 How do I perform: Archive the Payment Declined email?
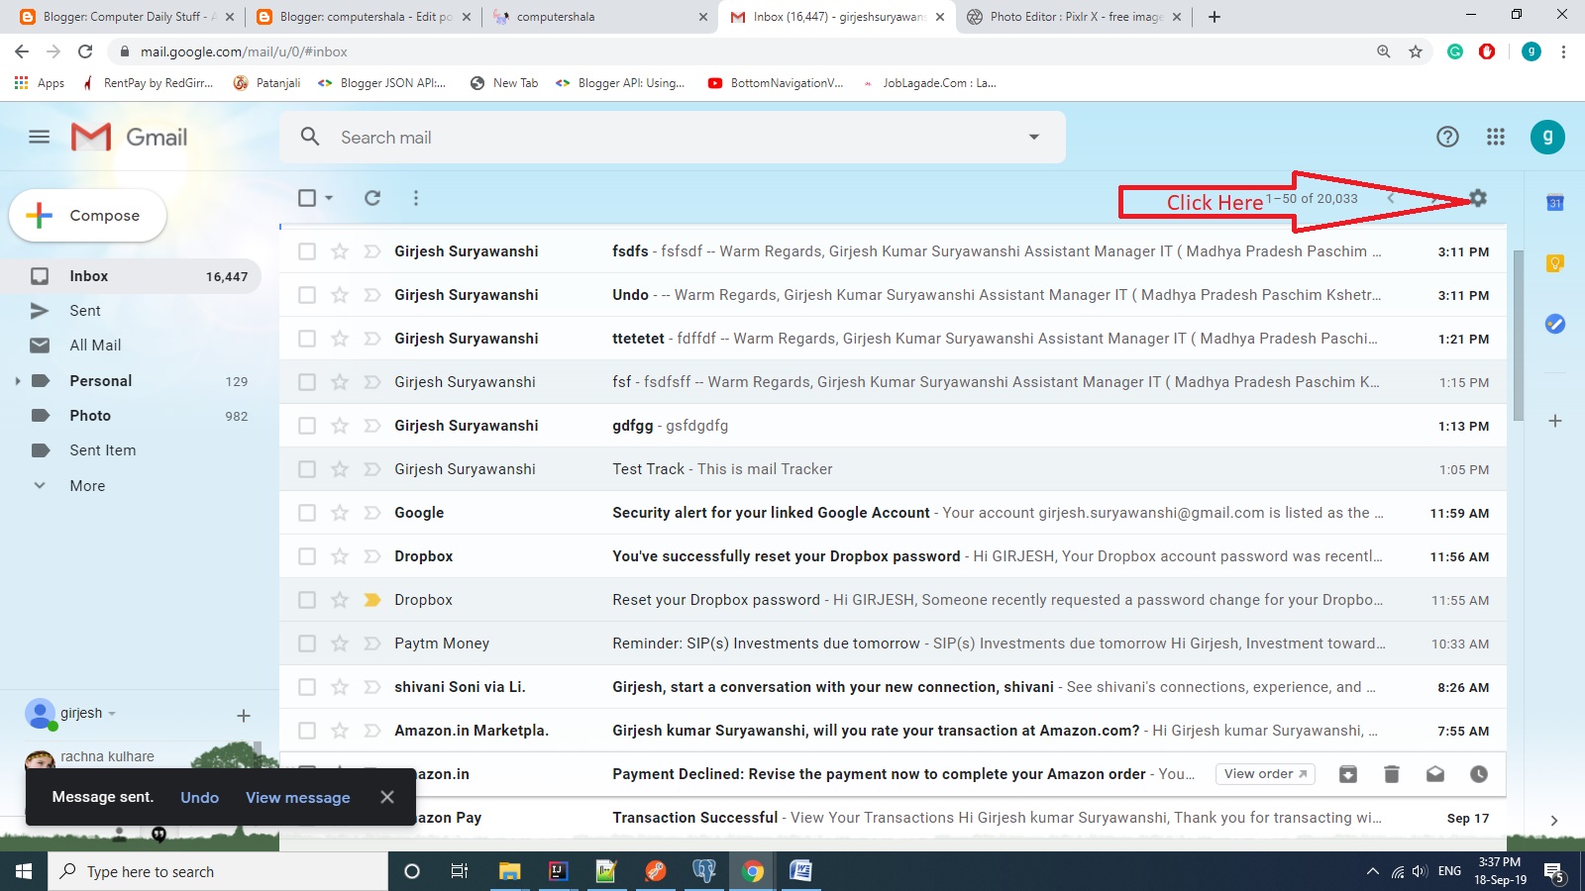(x=1348, y=774)
